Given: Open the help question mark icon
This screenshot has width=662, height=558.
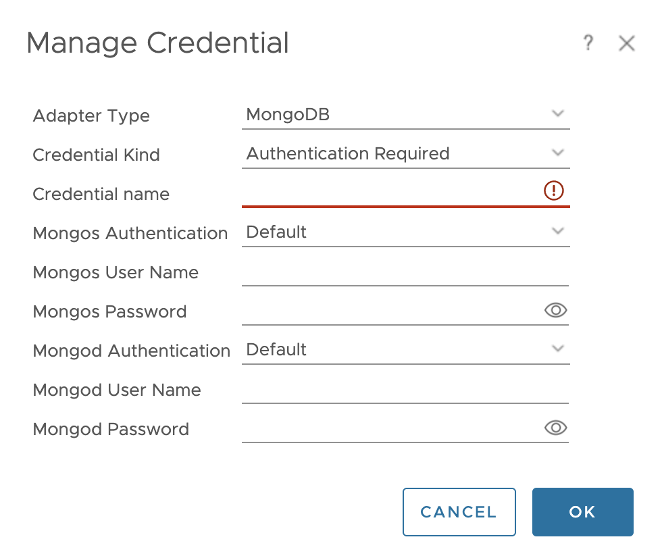Looking at the screenshot, I should pos(588,44).
